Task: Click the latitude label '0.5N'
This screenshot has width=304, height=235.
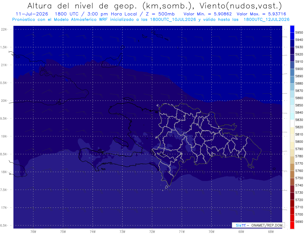Action: point(4,83)
